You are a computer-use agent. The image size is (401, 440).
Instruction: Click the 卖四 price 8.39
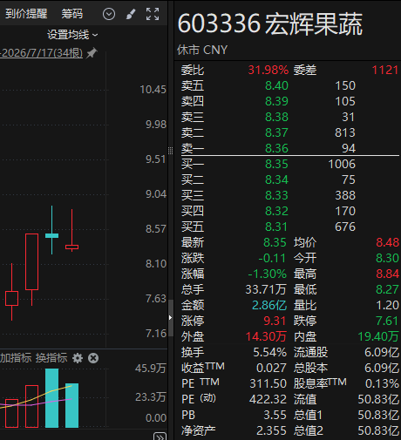coord(276,101)
